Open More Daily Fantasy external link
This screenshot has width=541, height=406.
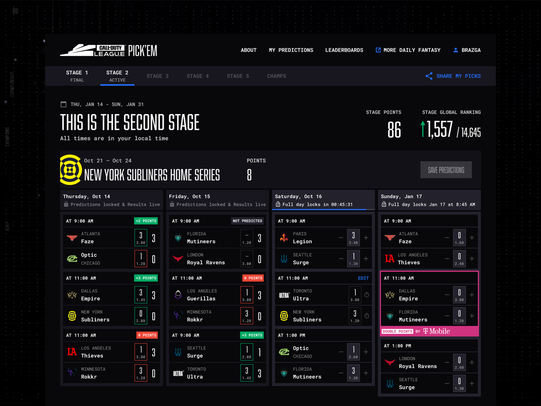[408, 50]
